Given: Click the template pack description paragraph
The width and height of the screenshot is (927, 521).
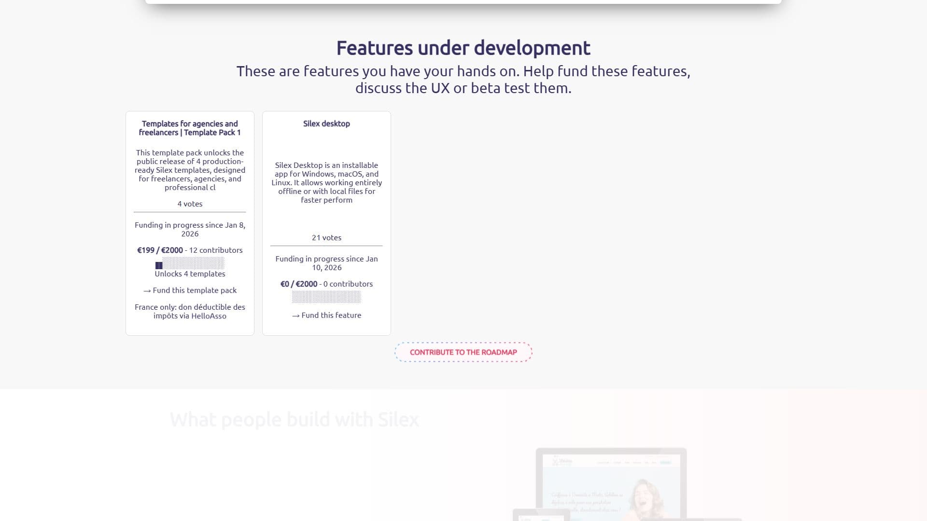Looking at the screenshot, I should (190, 170).
